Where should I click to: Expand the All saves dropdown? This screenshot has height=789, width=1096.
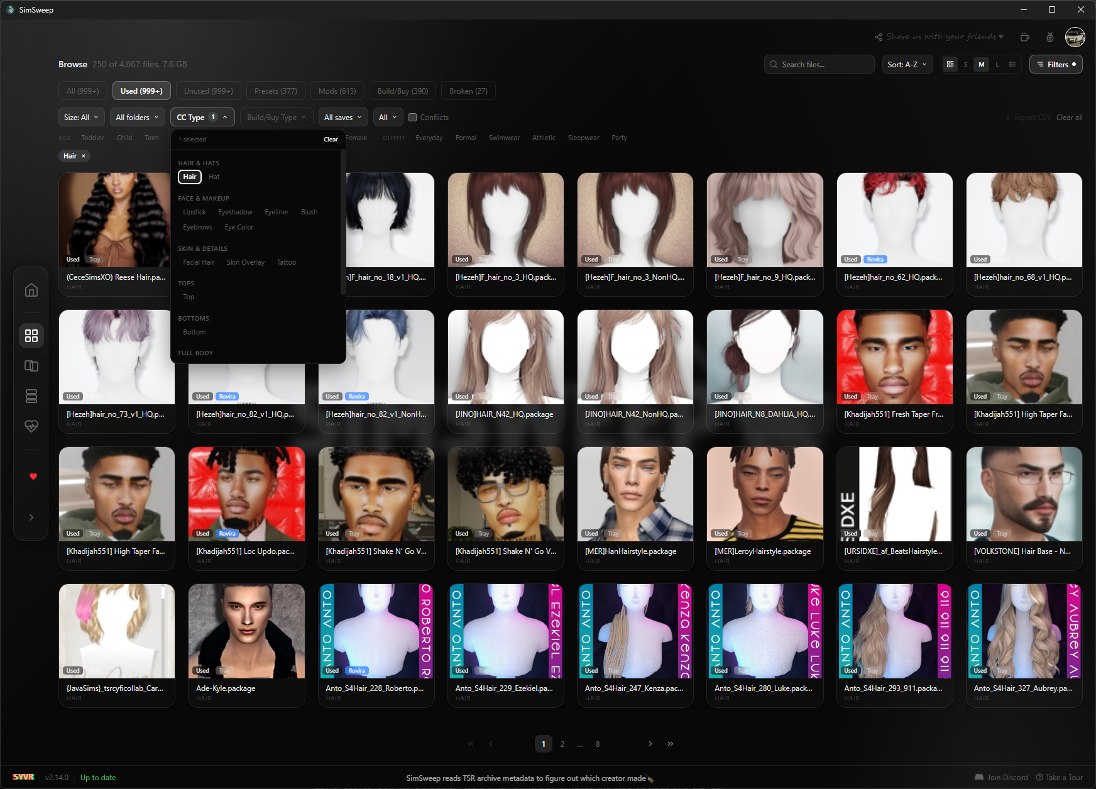(342, 118)
